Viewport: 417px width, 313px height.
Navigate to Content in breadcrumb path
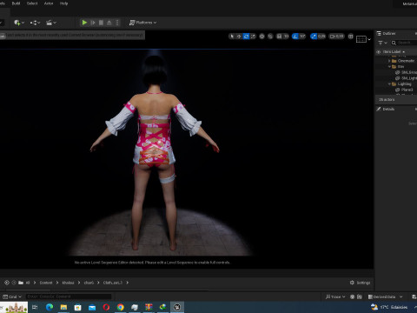(x=46, y=283)
